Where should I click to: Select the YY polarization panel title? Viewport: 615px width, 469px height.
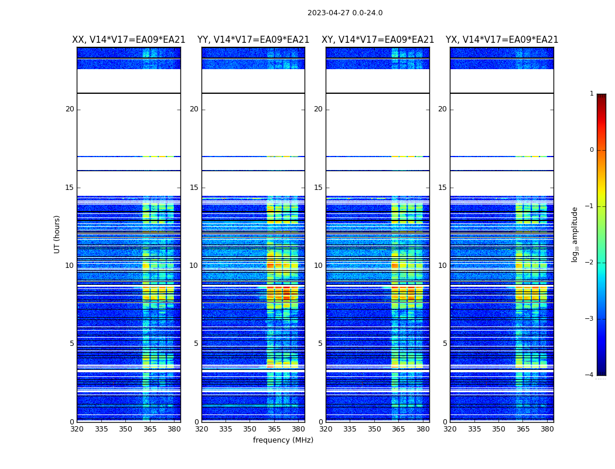coord(253,40)
